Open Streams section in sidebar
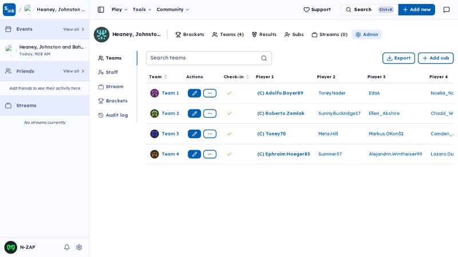Image resolution: width=458 pixels, height=257 pixels. click(45, 106)
